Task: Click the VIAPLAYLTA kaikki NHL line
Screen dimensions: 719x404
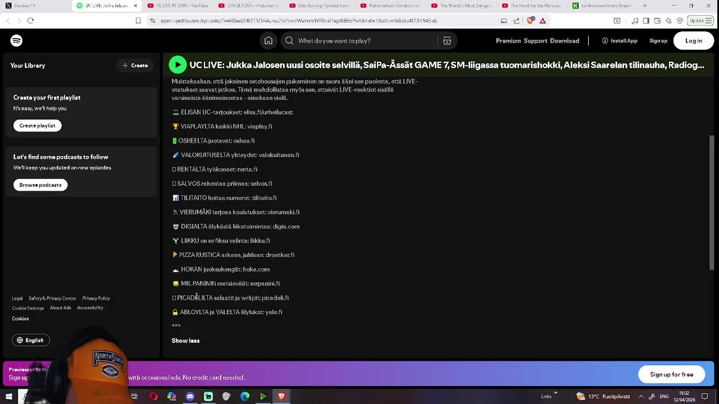Action: [222, 127]
